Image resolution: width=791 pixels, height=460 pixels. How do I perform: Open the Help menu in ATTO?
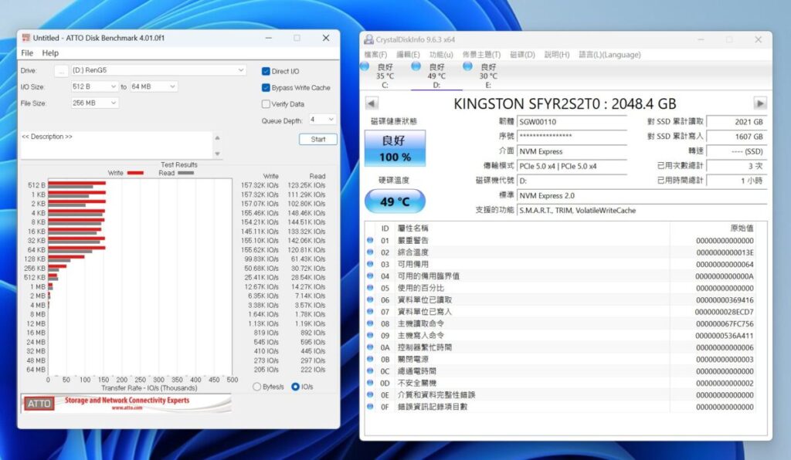[x=50, y=53]
